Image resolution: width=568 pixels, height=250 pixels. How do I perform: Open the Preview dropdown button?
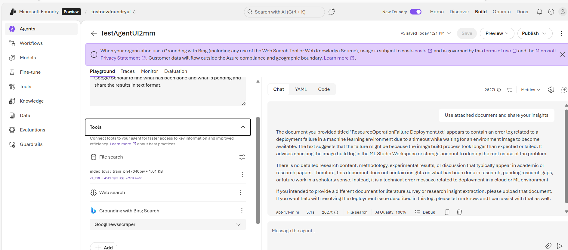point(497,33)
